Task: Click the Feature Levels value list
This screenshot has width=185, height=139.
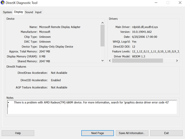Action: pos(156,52)
